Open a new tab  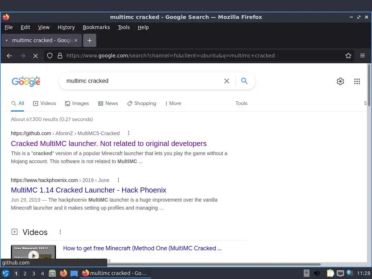[89, 41]
